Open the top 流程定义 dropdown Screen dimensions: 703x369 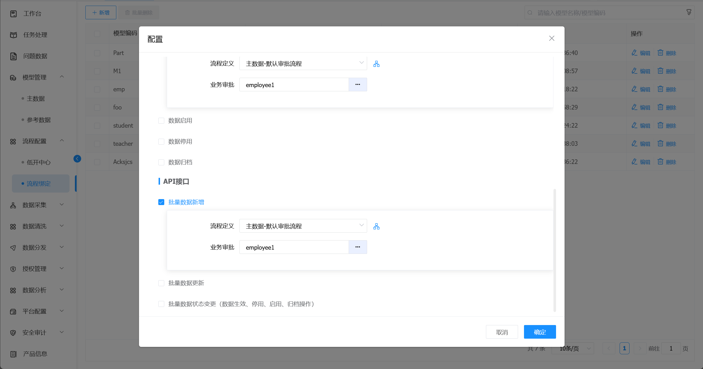tap(303, 64)
